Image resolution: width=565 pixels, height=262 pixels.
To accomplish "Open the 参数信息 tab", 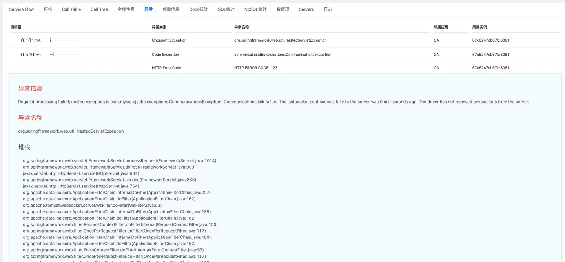I will click(x=171, y=9).
